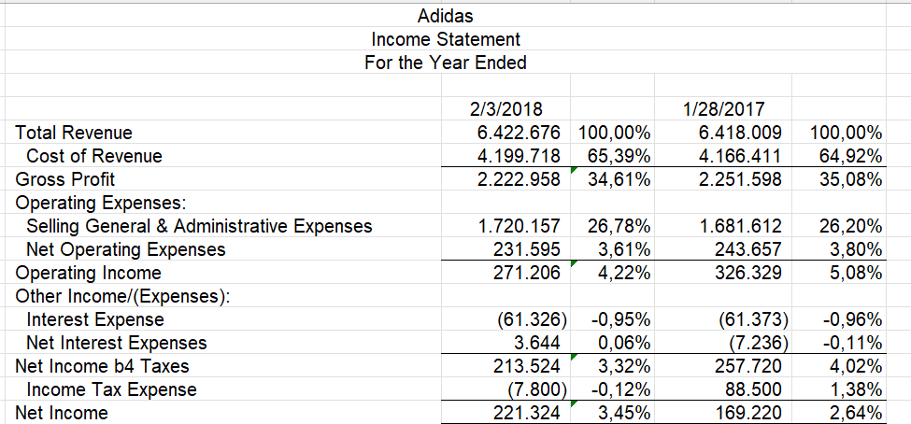Select the For the Year Ended cell
This screenshot has width=911, height=424.
coord(446,63)
